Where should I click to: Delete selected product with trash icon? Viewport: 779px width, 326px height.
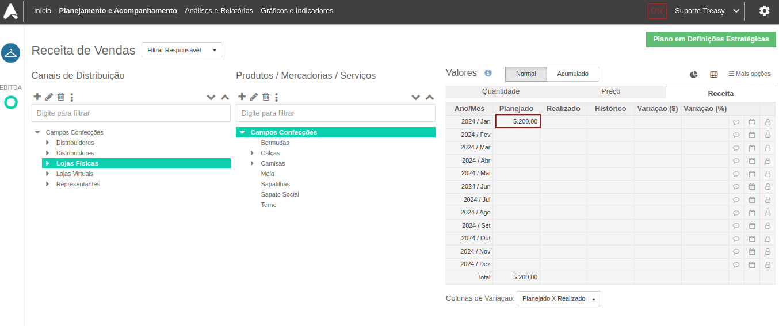(x=266, y=97)
